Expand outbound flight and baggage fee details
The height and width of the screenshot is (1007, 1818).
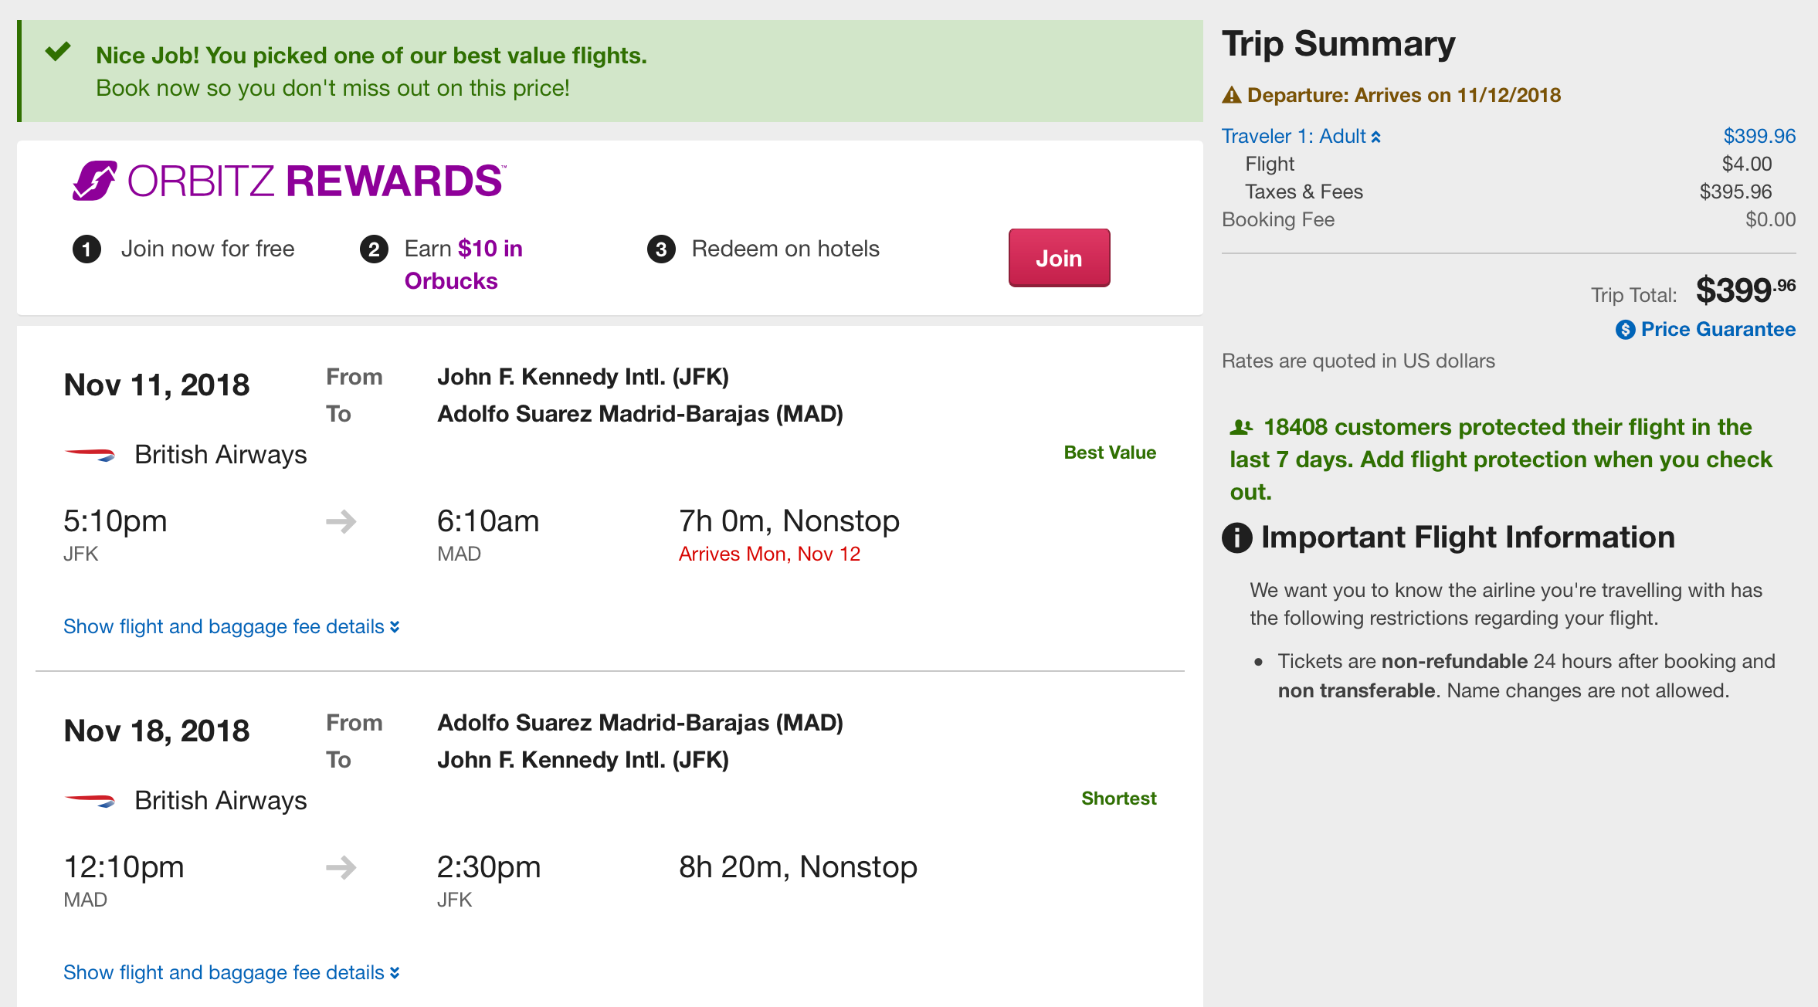pos(231,626)
